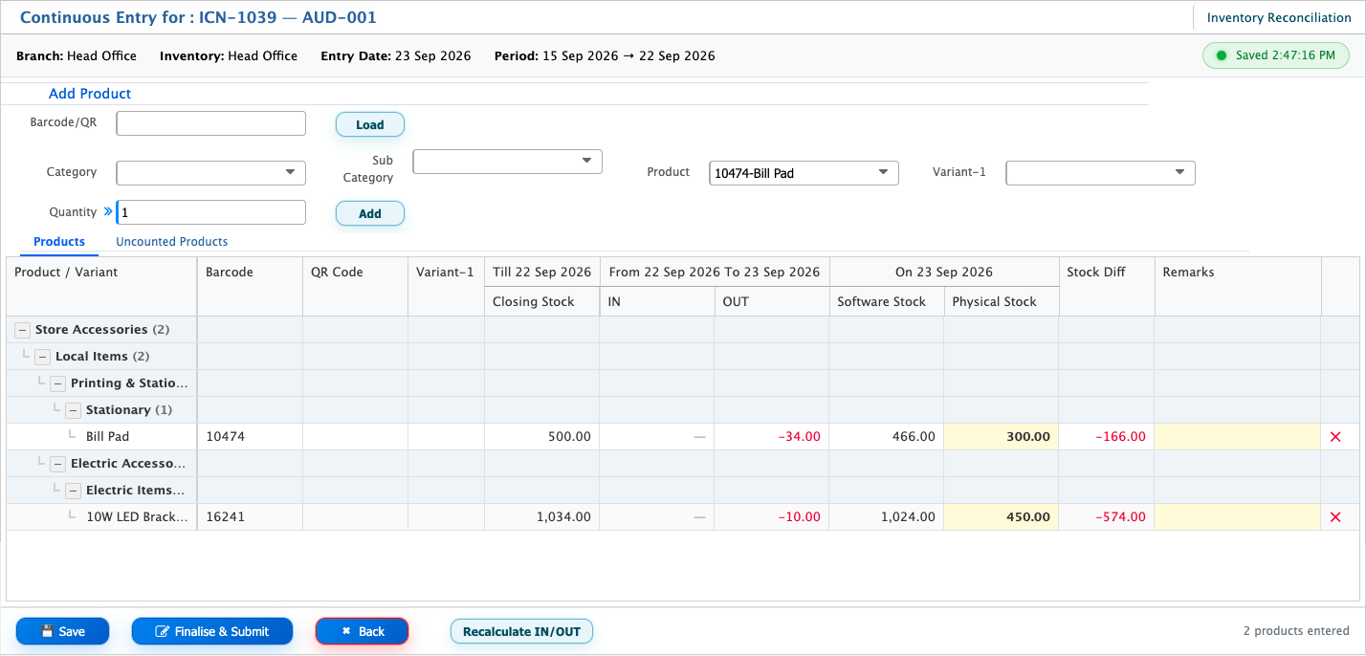The width and height of the screenshot is (1366, 656).
Task: Click the Stock Diff column header
Action: click(x=1107, y=287)
